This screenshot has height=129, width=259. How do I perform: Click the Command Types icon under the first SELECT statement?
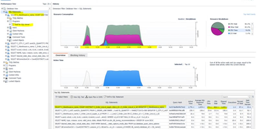click(x=10, y=37)
